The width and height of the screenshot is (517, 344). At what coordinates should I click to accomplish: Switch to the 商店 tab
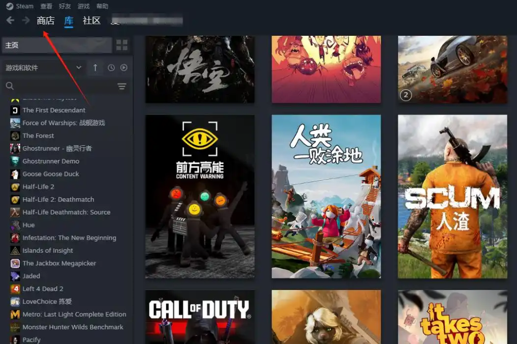pos(45,21)
